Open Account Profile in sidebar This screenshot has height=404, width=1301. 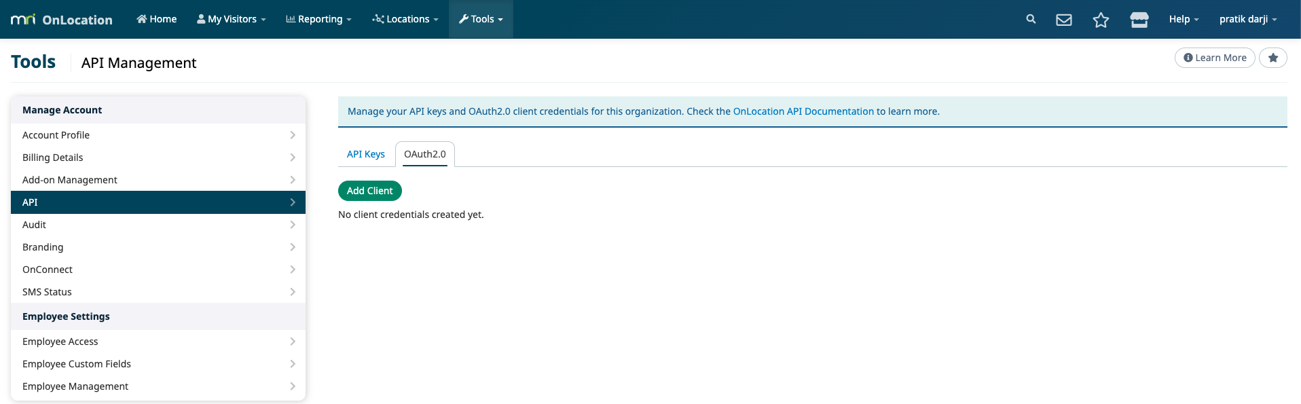pos(158,135)
